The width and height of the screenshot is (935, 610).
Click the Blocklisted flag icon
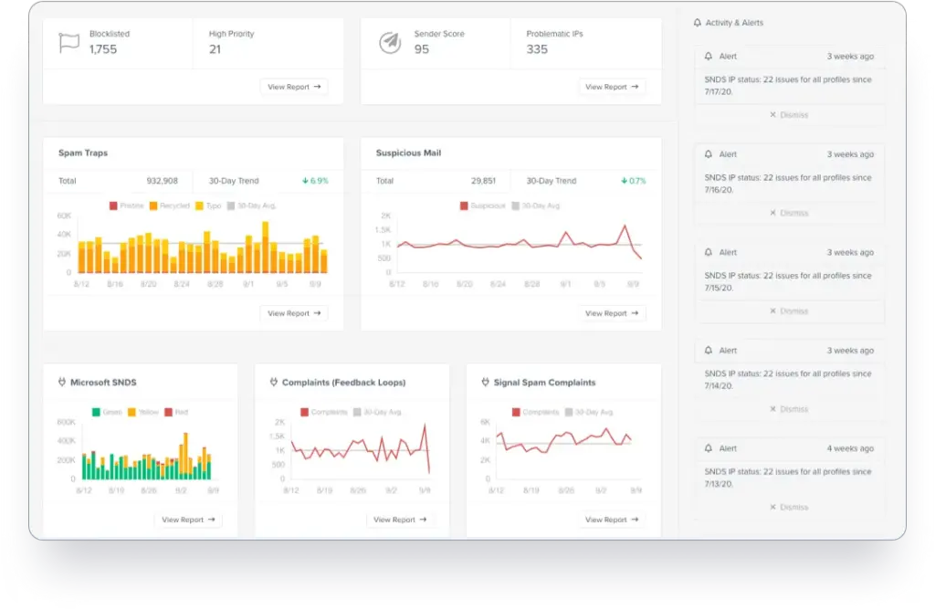(x=68, y=42)
